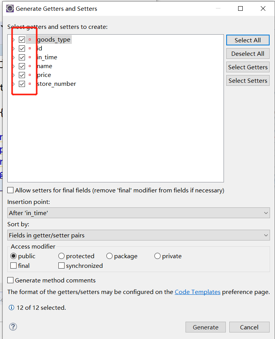Uncheck the goods_type checkbox
Image resolution: width=275 pixels, height=339 pixels.
pyautogui.click(x=22, y=40)
